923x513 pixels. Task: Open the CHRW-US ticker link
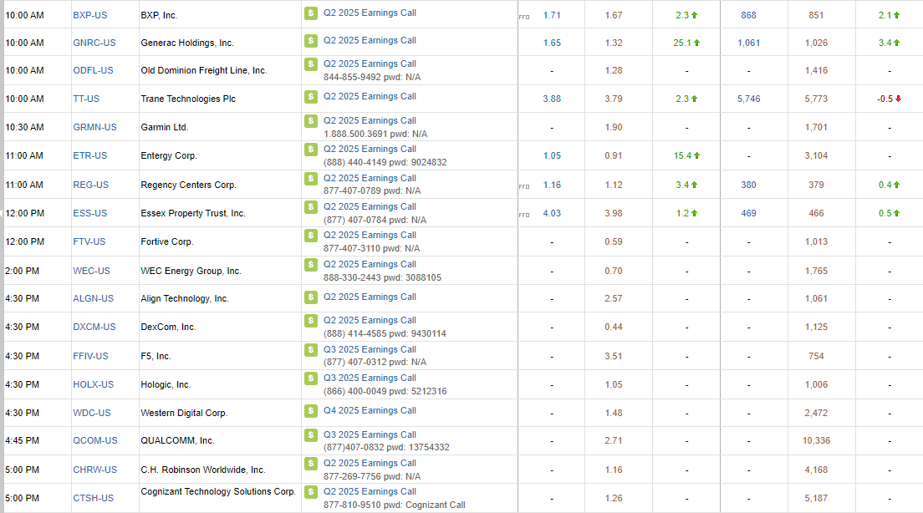[x=94, y=470]
